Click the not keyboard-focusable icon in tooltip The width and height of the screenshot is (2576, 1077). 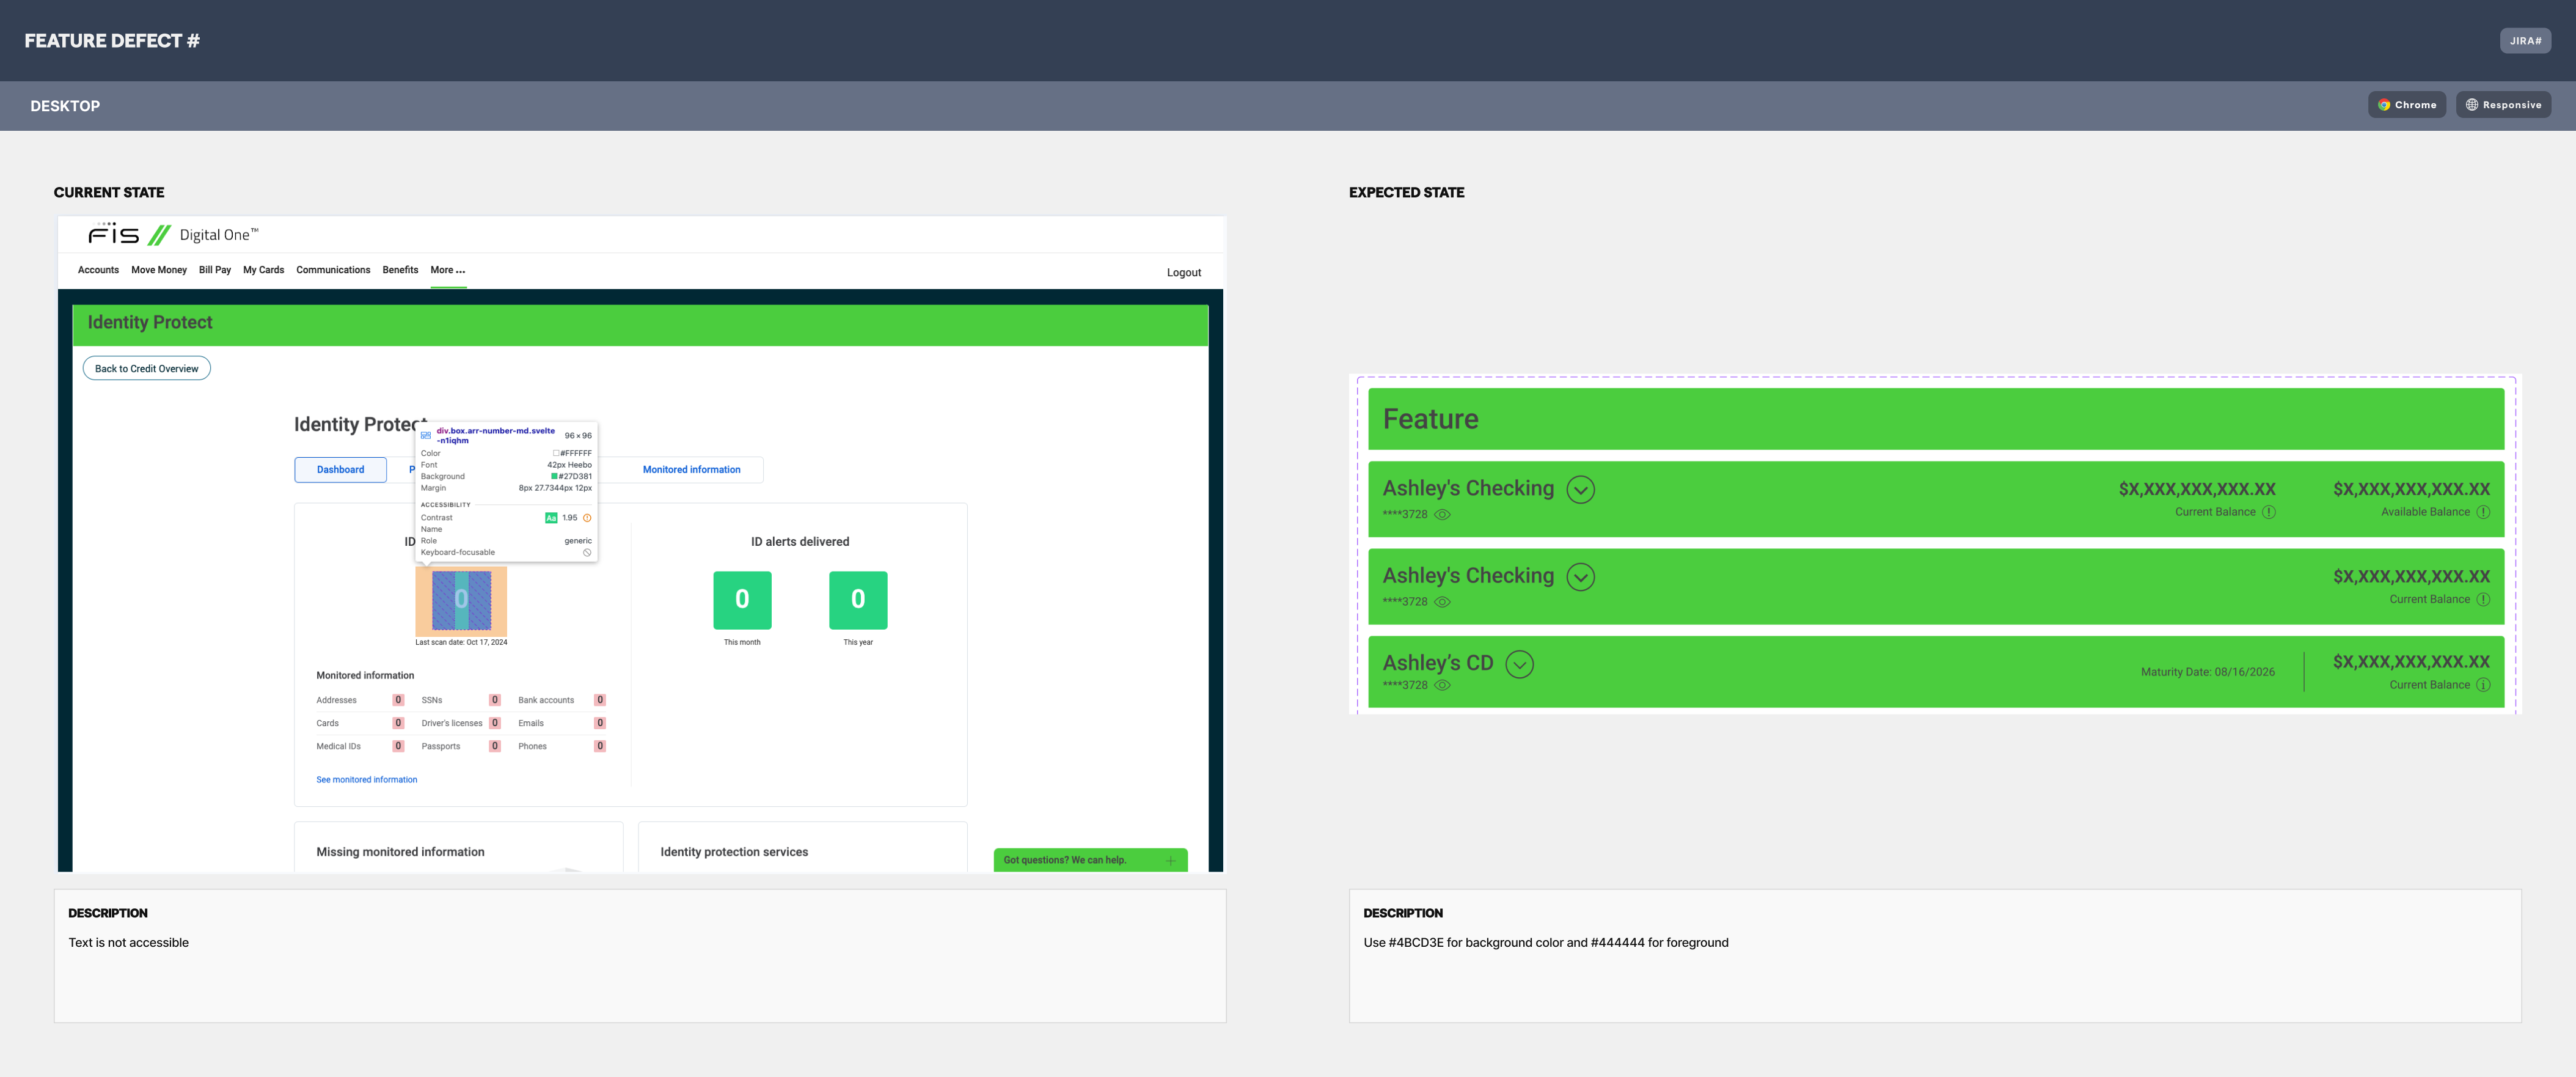point(587,552)
